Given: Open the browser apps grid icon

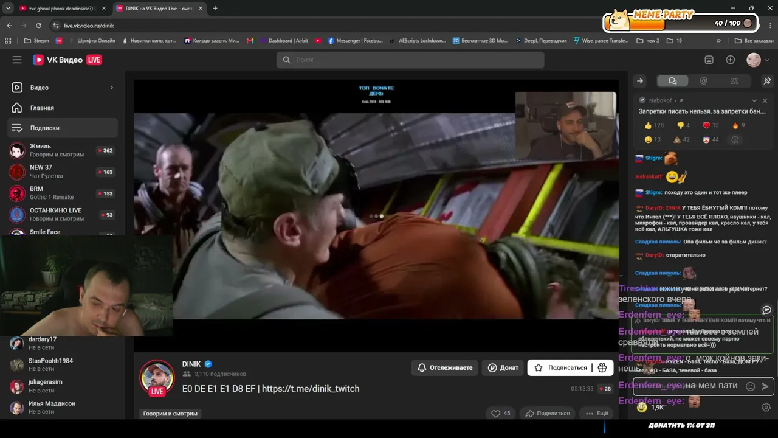Looking at the screenshot, I should point(8,41).
